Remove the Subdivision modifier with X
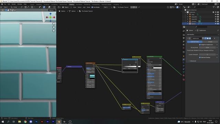Image resolution: width=220 pixels, height=124 pixels. pyautogui.click(x=214, y=38)
